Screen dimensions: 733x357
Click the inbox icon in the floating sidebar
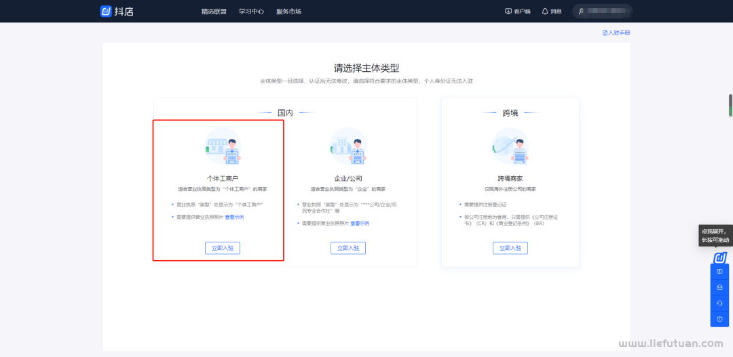pos(719,287)
